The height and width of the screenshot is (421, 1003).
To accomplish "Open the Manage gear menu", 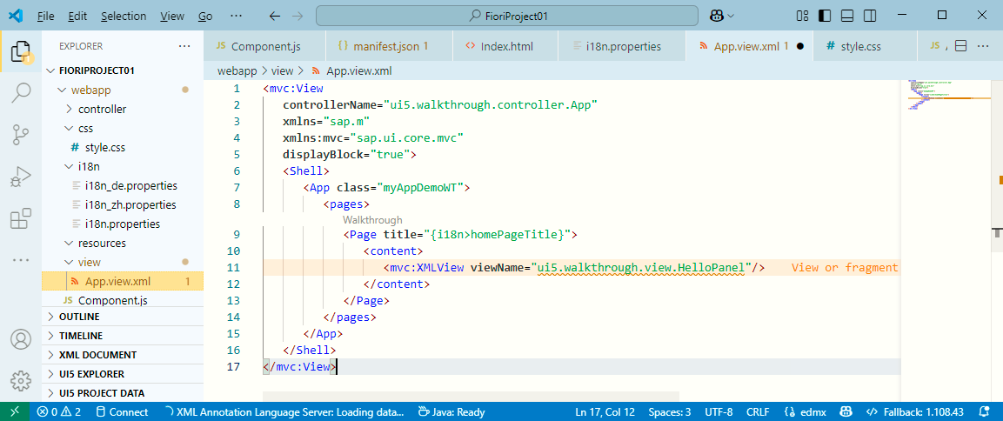I will pos(21,380).
